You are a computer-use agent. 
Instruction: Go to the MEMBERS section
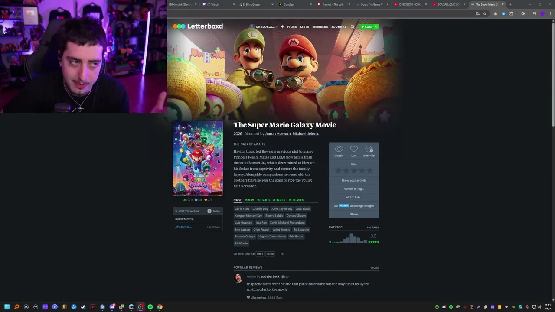[x=320, y=27]
